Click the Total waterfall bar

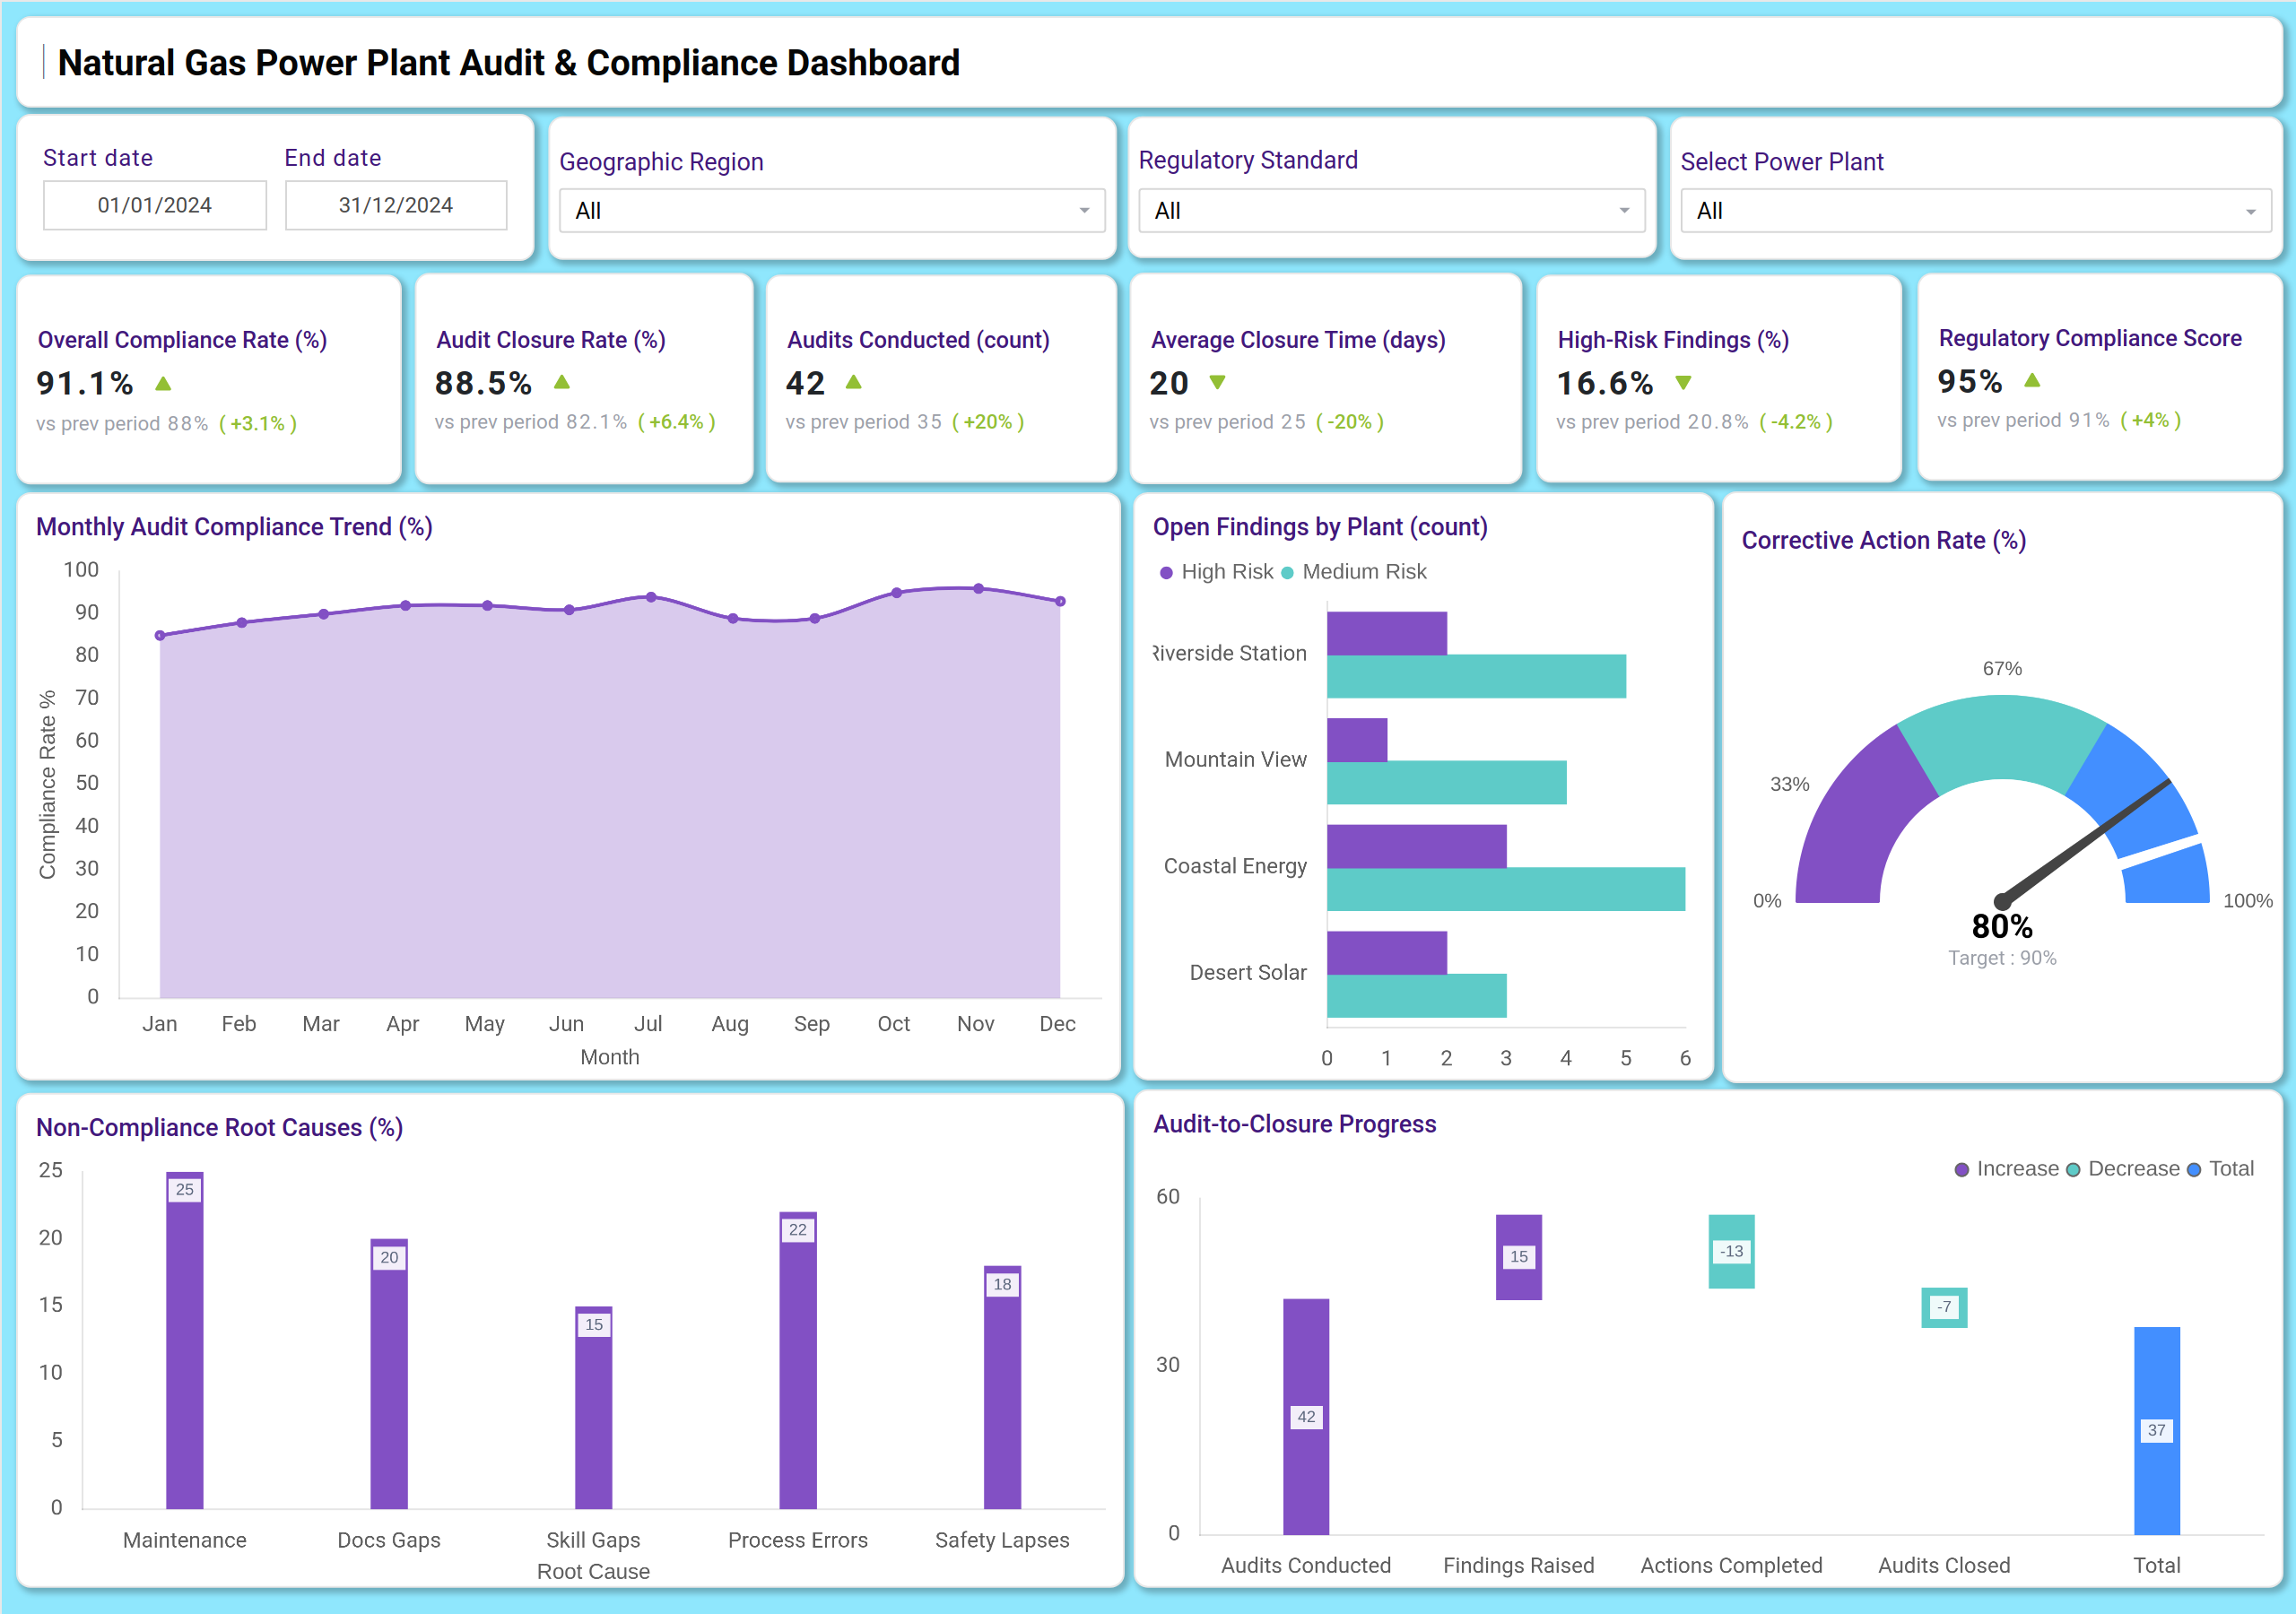[x=2157, y=1431]
